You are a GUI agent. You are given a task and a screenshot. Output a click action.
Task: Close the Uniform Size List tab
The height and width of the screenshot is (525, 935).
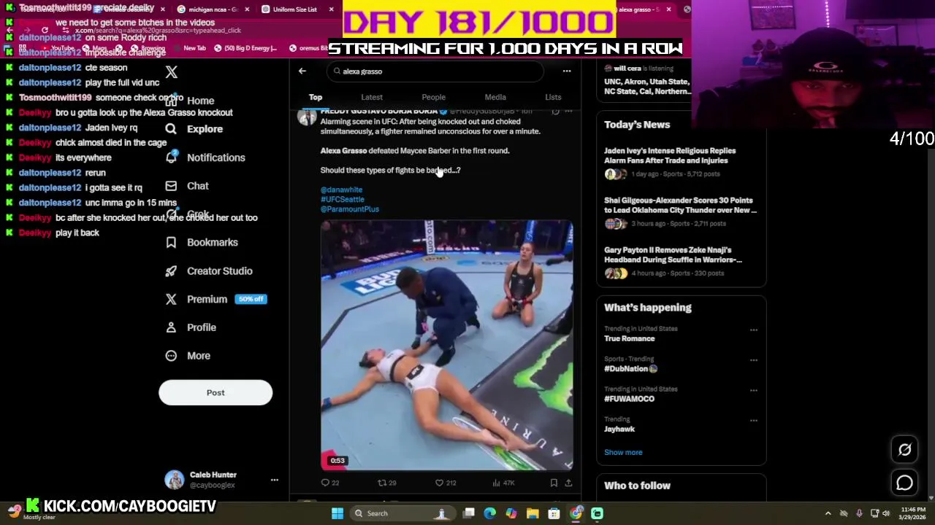click(x=332, y=9)
